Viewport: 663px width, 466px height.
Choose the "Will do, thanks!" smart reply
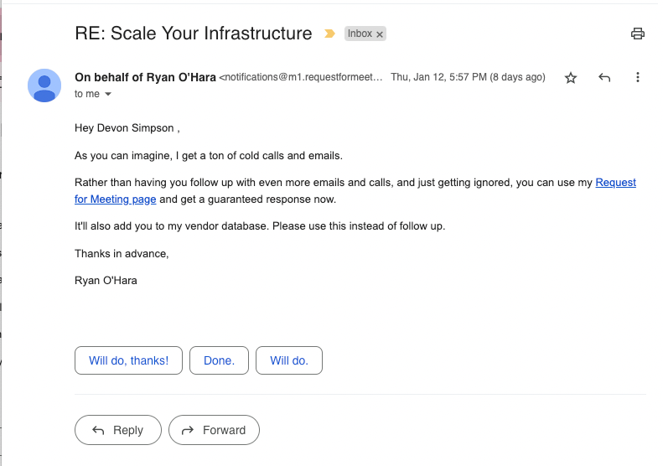coord(129,360)
